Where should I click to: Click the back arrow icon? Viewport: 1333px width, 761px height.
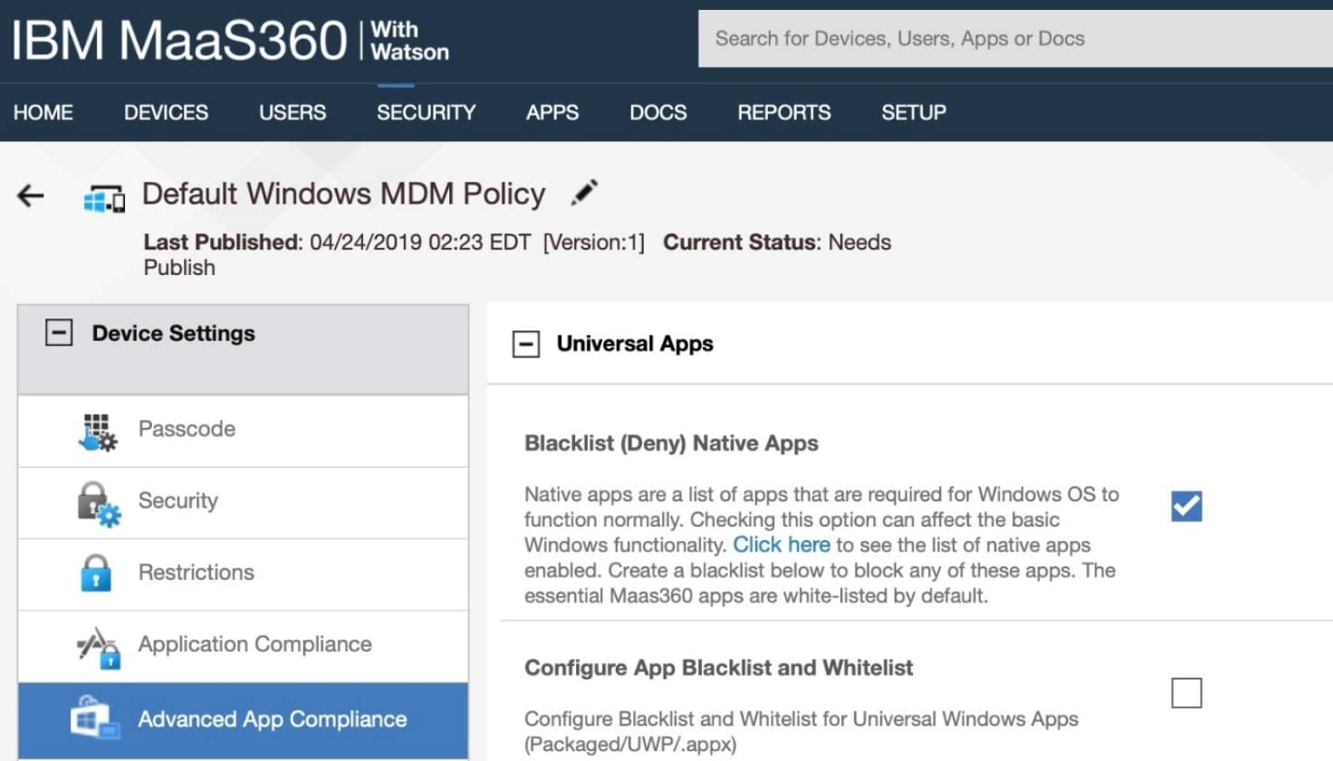[x=31, y=195]
